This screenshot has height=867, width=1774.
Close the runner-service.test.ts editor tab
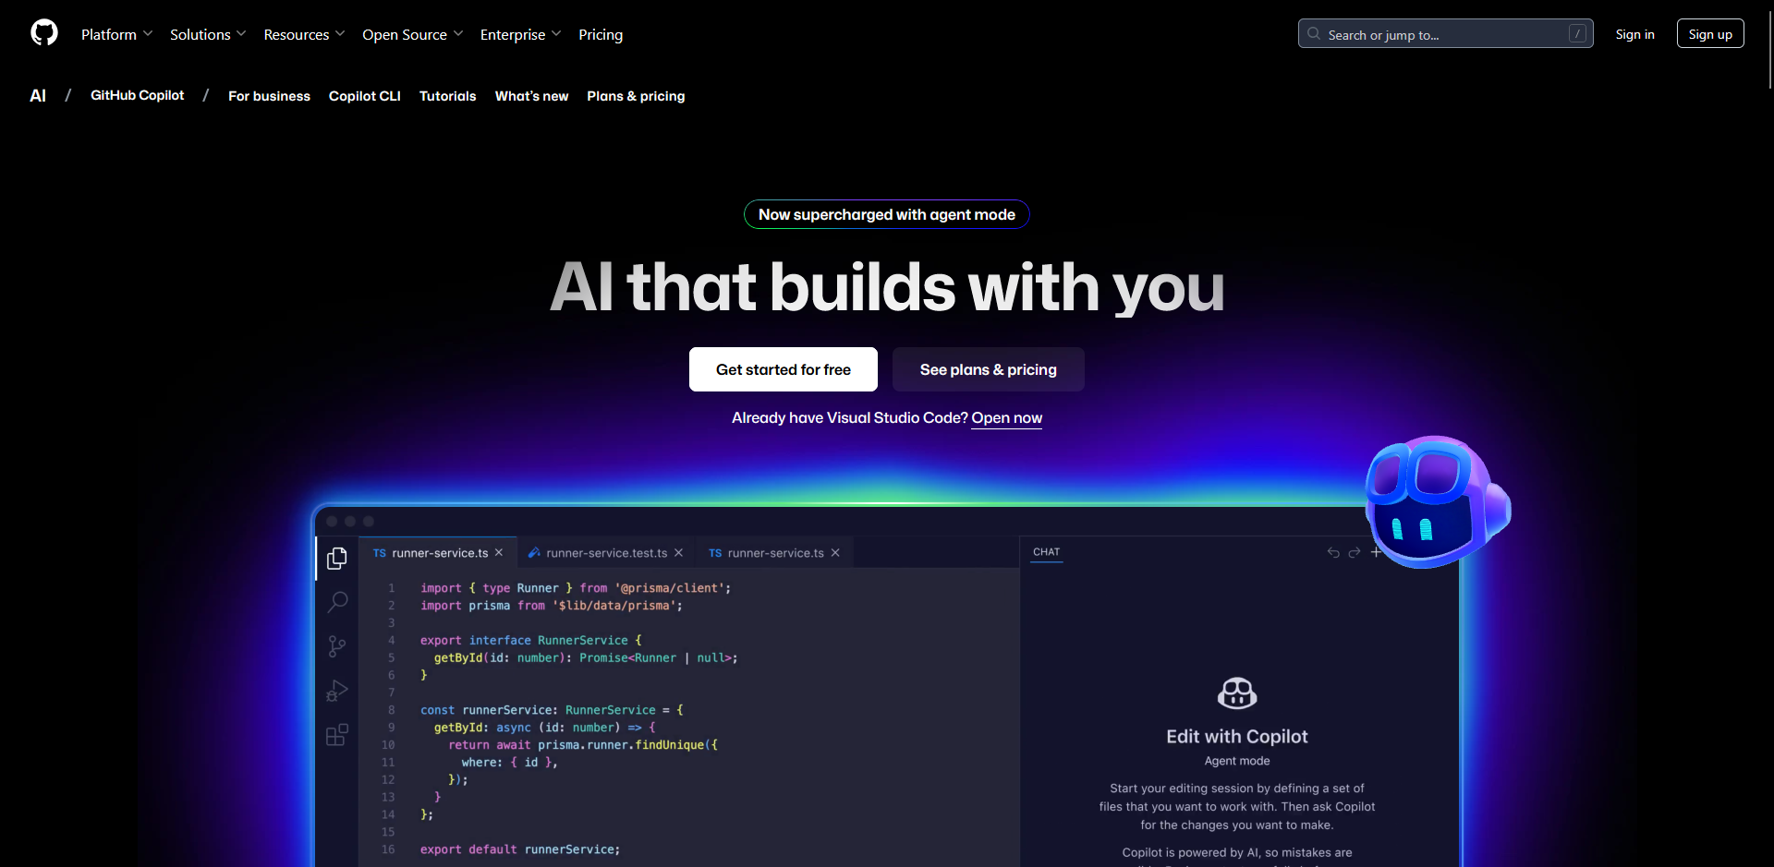[678, 553]
